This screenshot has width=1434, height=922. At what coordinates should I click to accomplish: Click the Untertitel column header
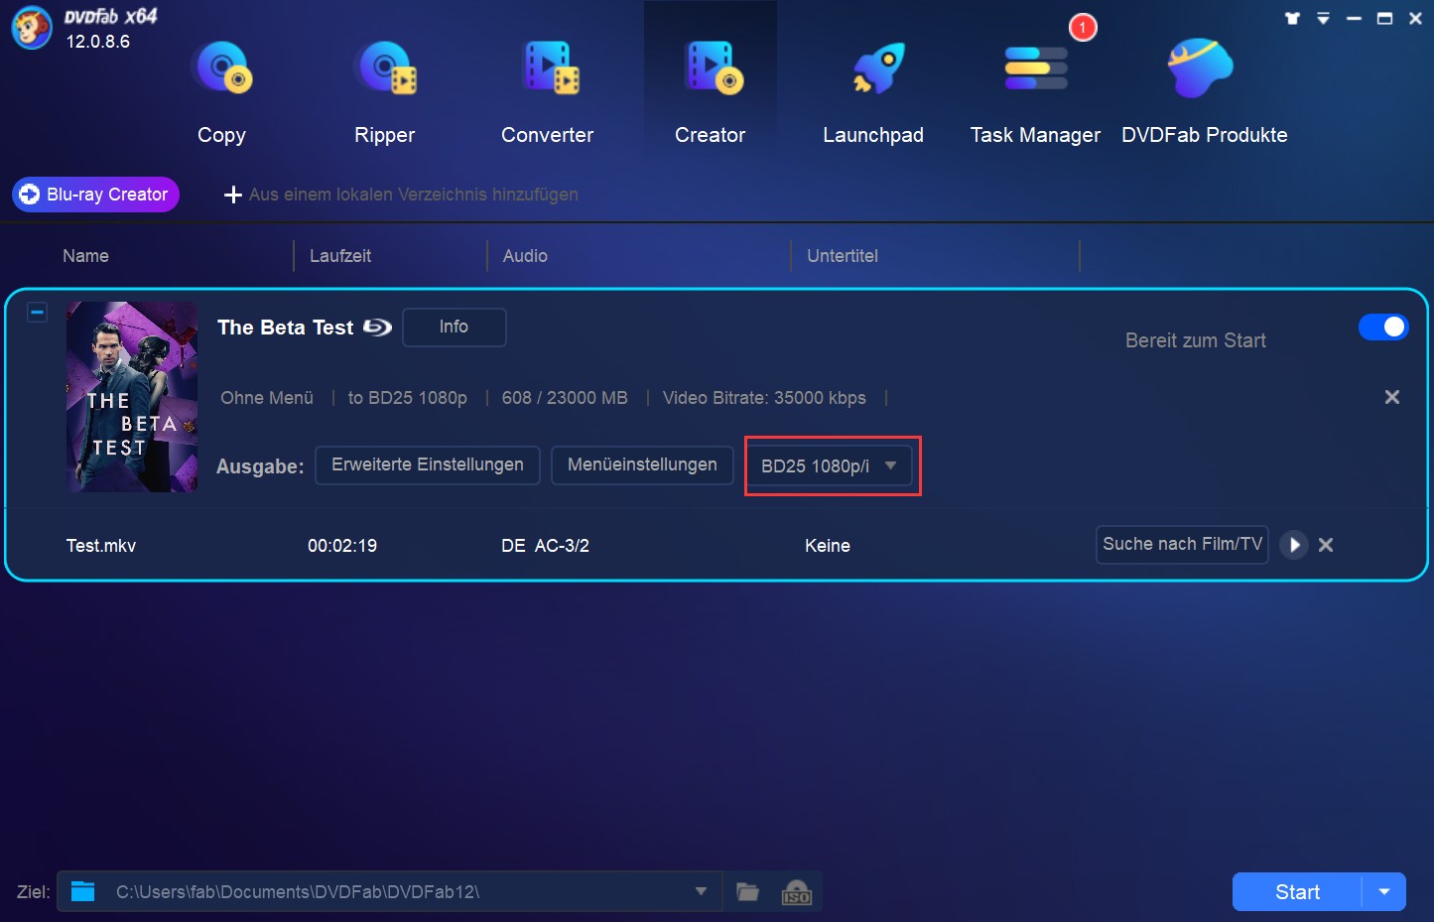843,256
